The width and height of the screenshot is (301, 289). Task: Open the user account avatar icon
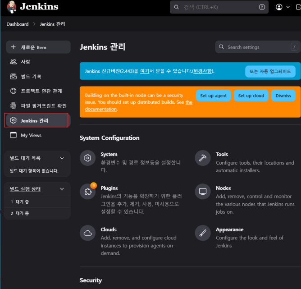click(x=279, y=7)
